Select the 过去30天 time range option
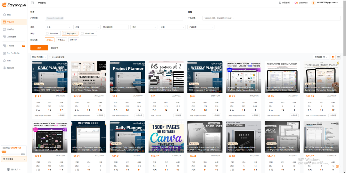The width and height of the screenshot is (346, 173). (x=62, y=40)
